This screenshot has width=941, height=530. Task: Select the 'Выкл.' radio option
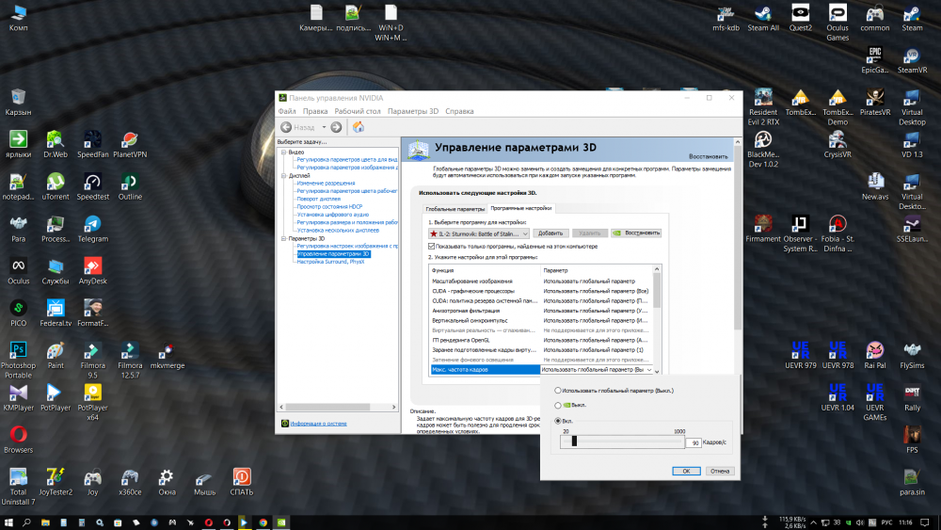point(558,405)
